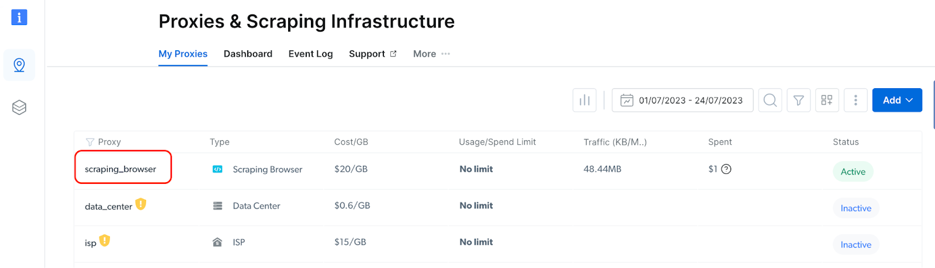
Task: Switch to the Dashboard tab
Action: 248,54
